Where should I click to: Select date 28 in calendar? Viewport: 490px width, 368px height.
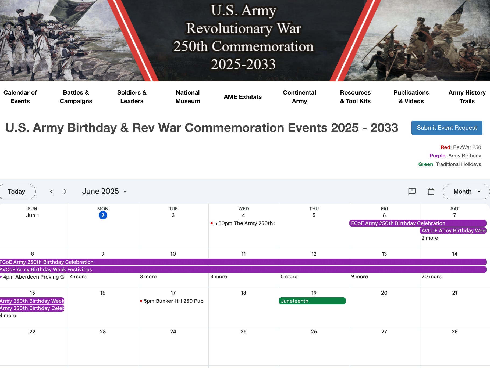click(x=455, y=331)
